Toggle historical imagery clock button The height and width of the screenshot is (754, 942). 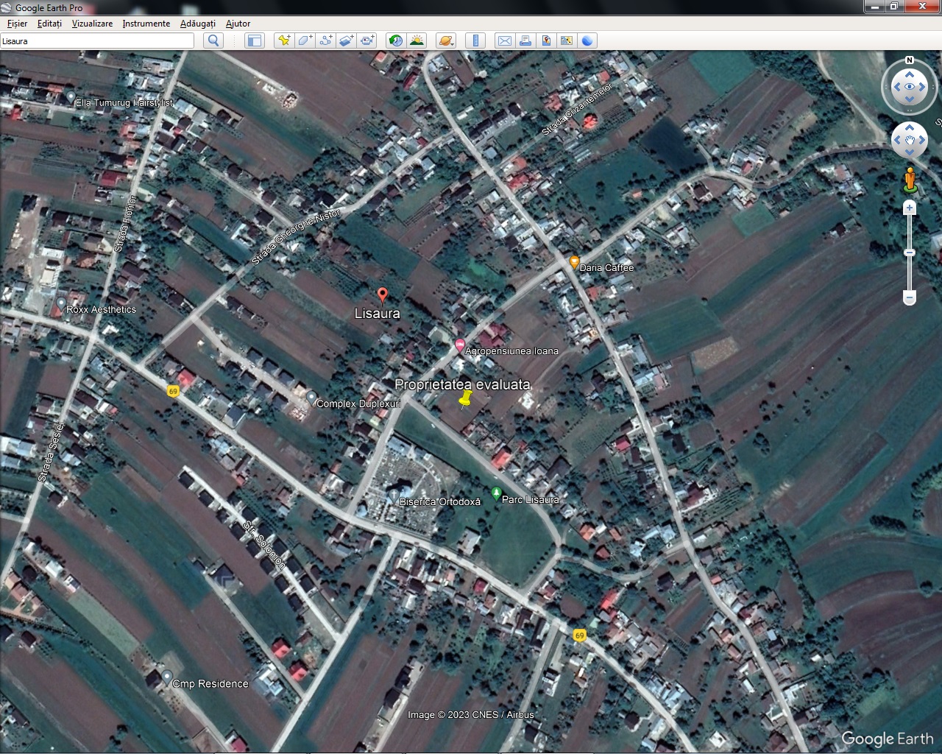(396, 40)
